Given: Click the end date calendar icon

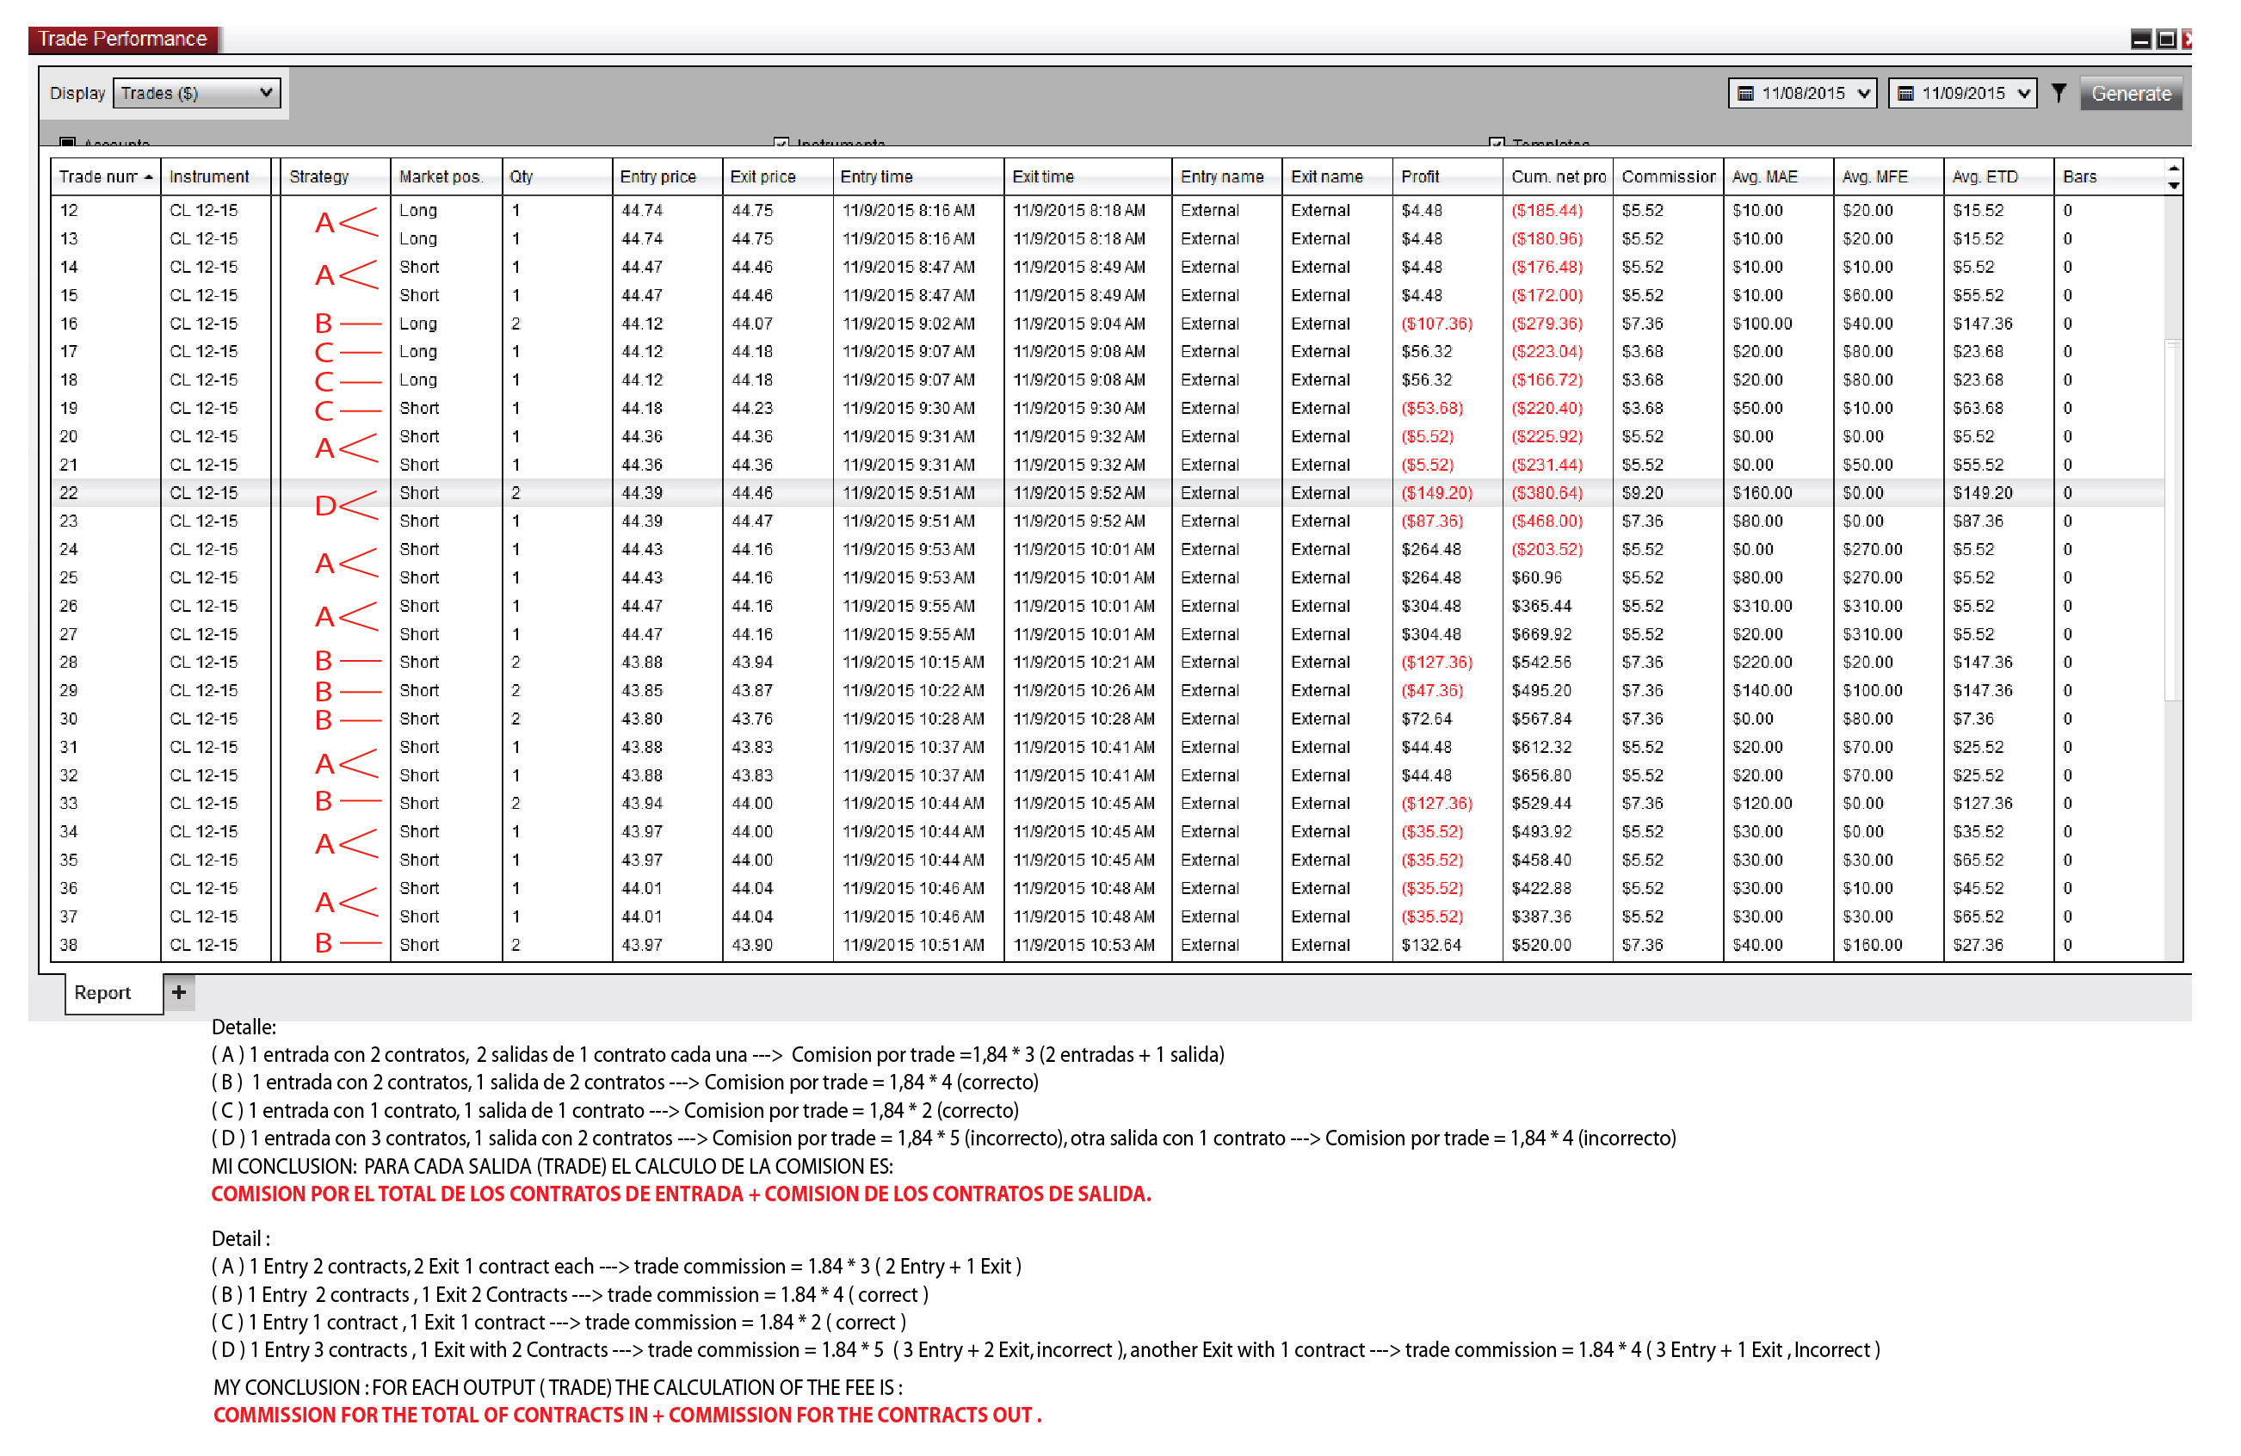Looking at the screenshot, I should click(x=1905, y=93).
